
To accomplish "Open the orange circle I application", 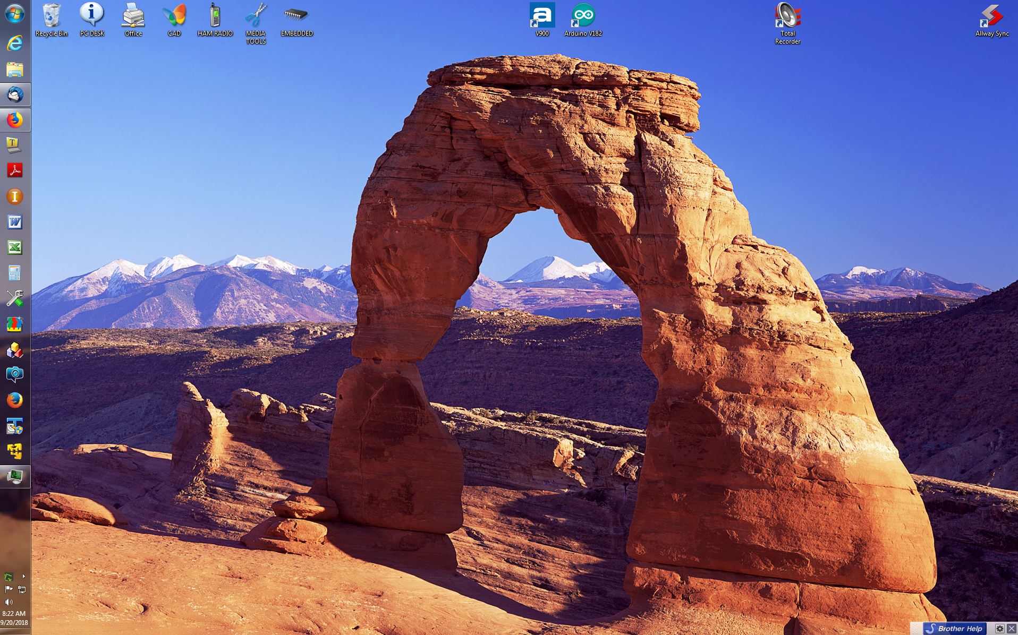I will pos(14,196).
